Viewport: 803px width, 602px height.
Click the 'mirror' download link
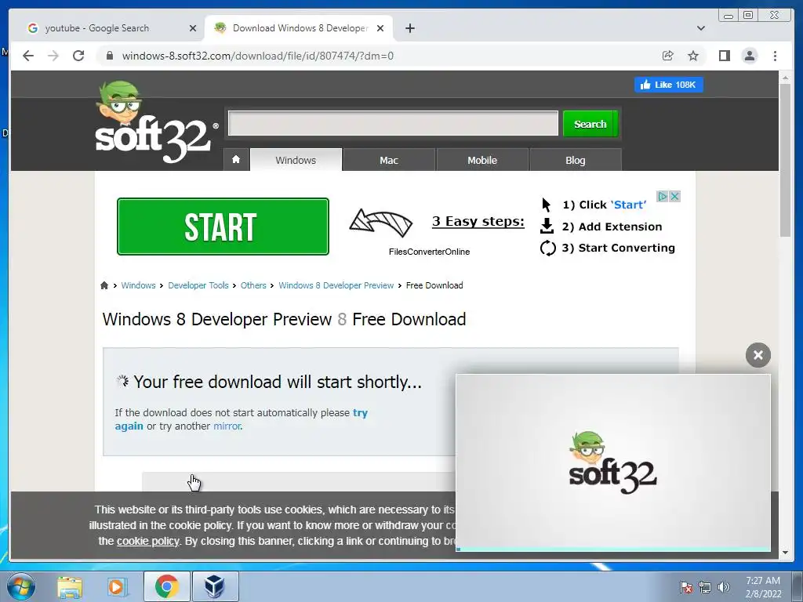coord(227,426)
